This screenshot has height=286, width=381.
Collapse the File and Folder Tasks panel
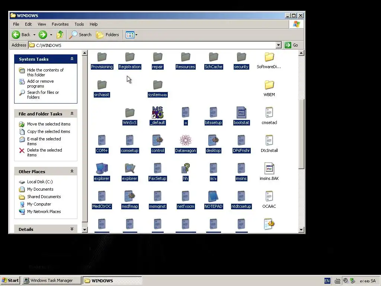[72, 114]
